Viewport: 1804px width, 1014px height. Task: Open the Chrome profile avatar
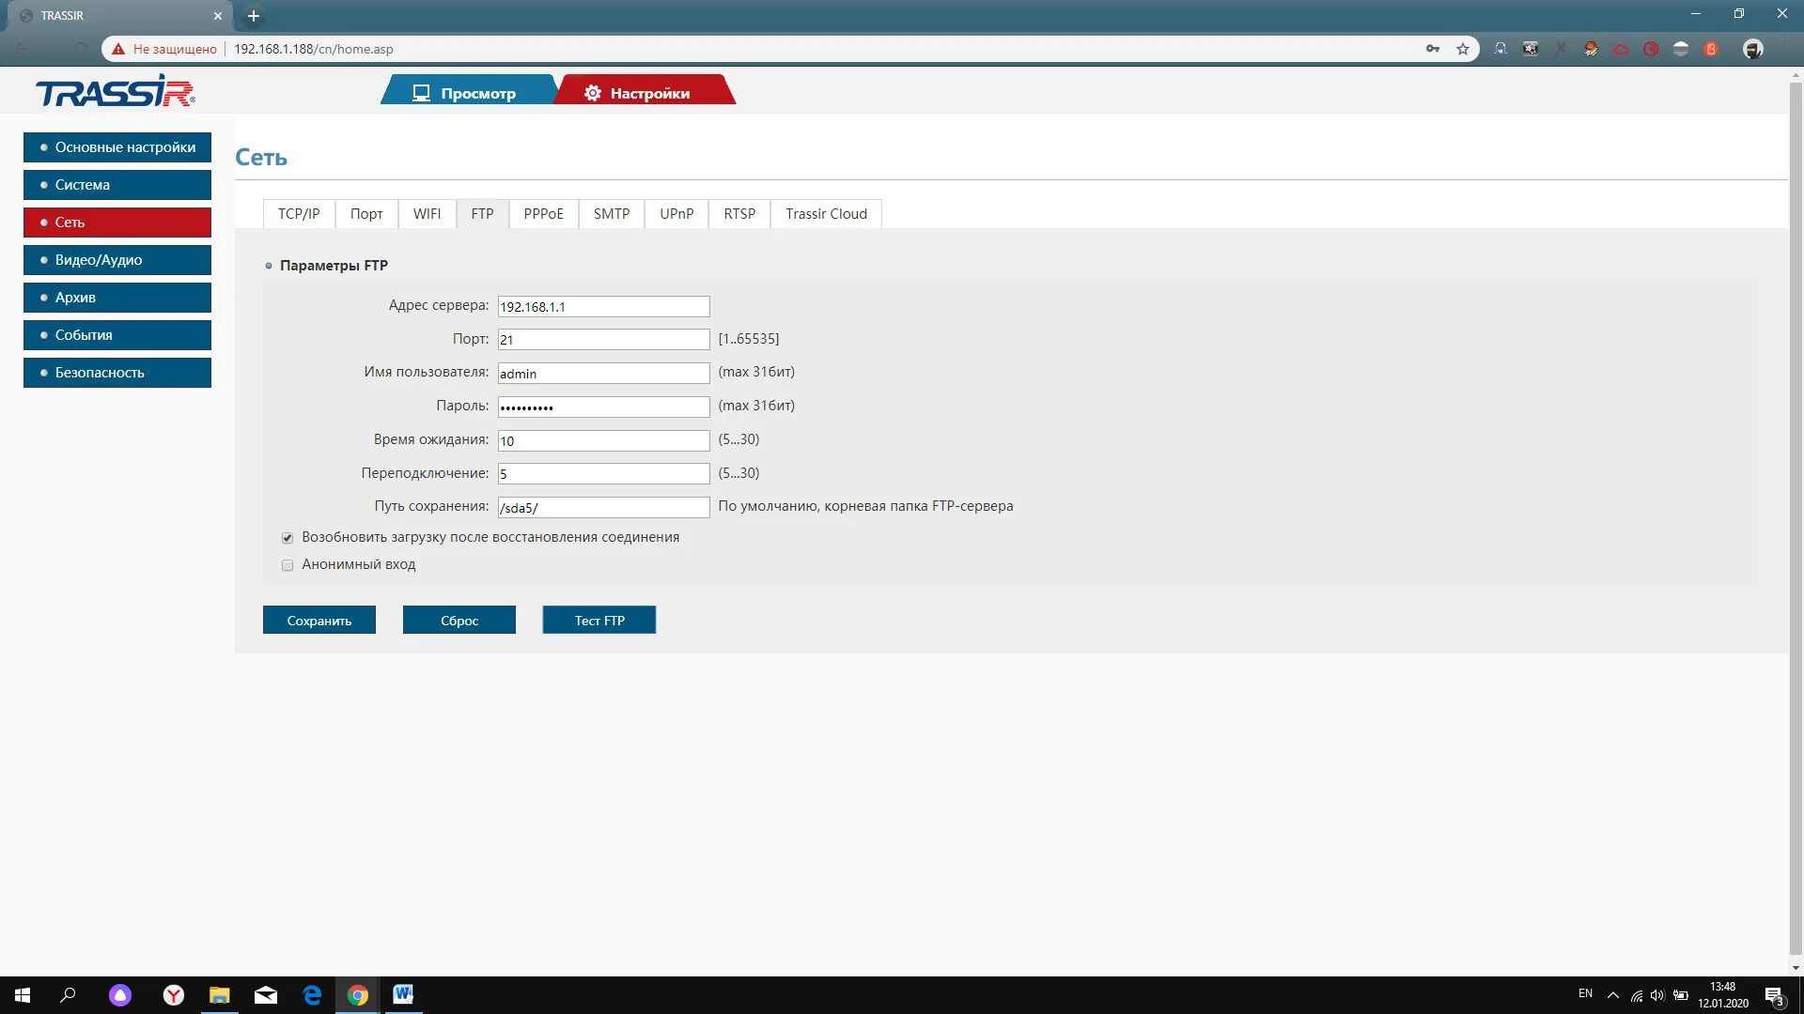click(1752, 49)
